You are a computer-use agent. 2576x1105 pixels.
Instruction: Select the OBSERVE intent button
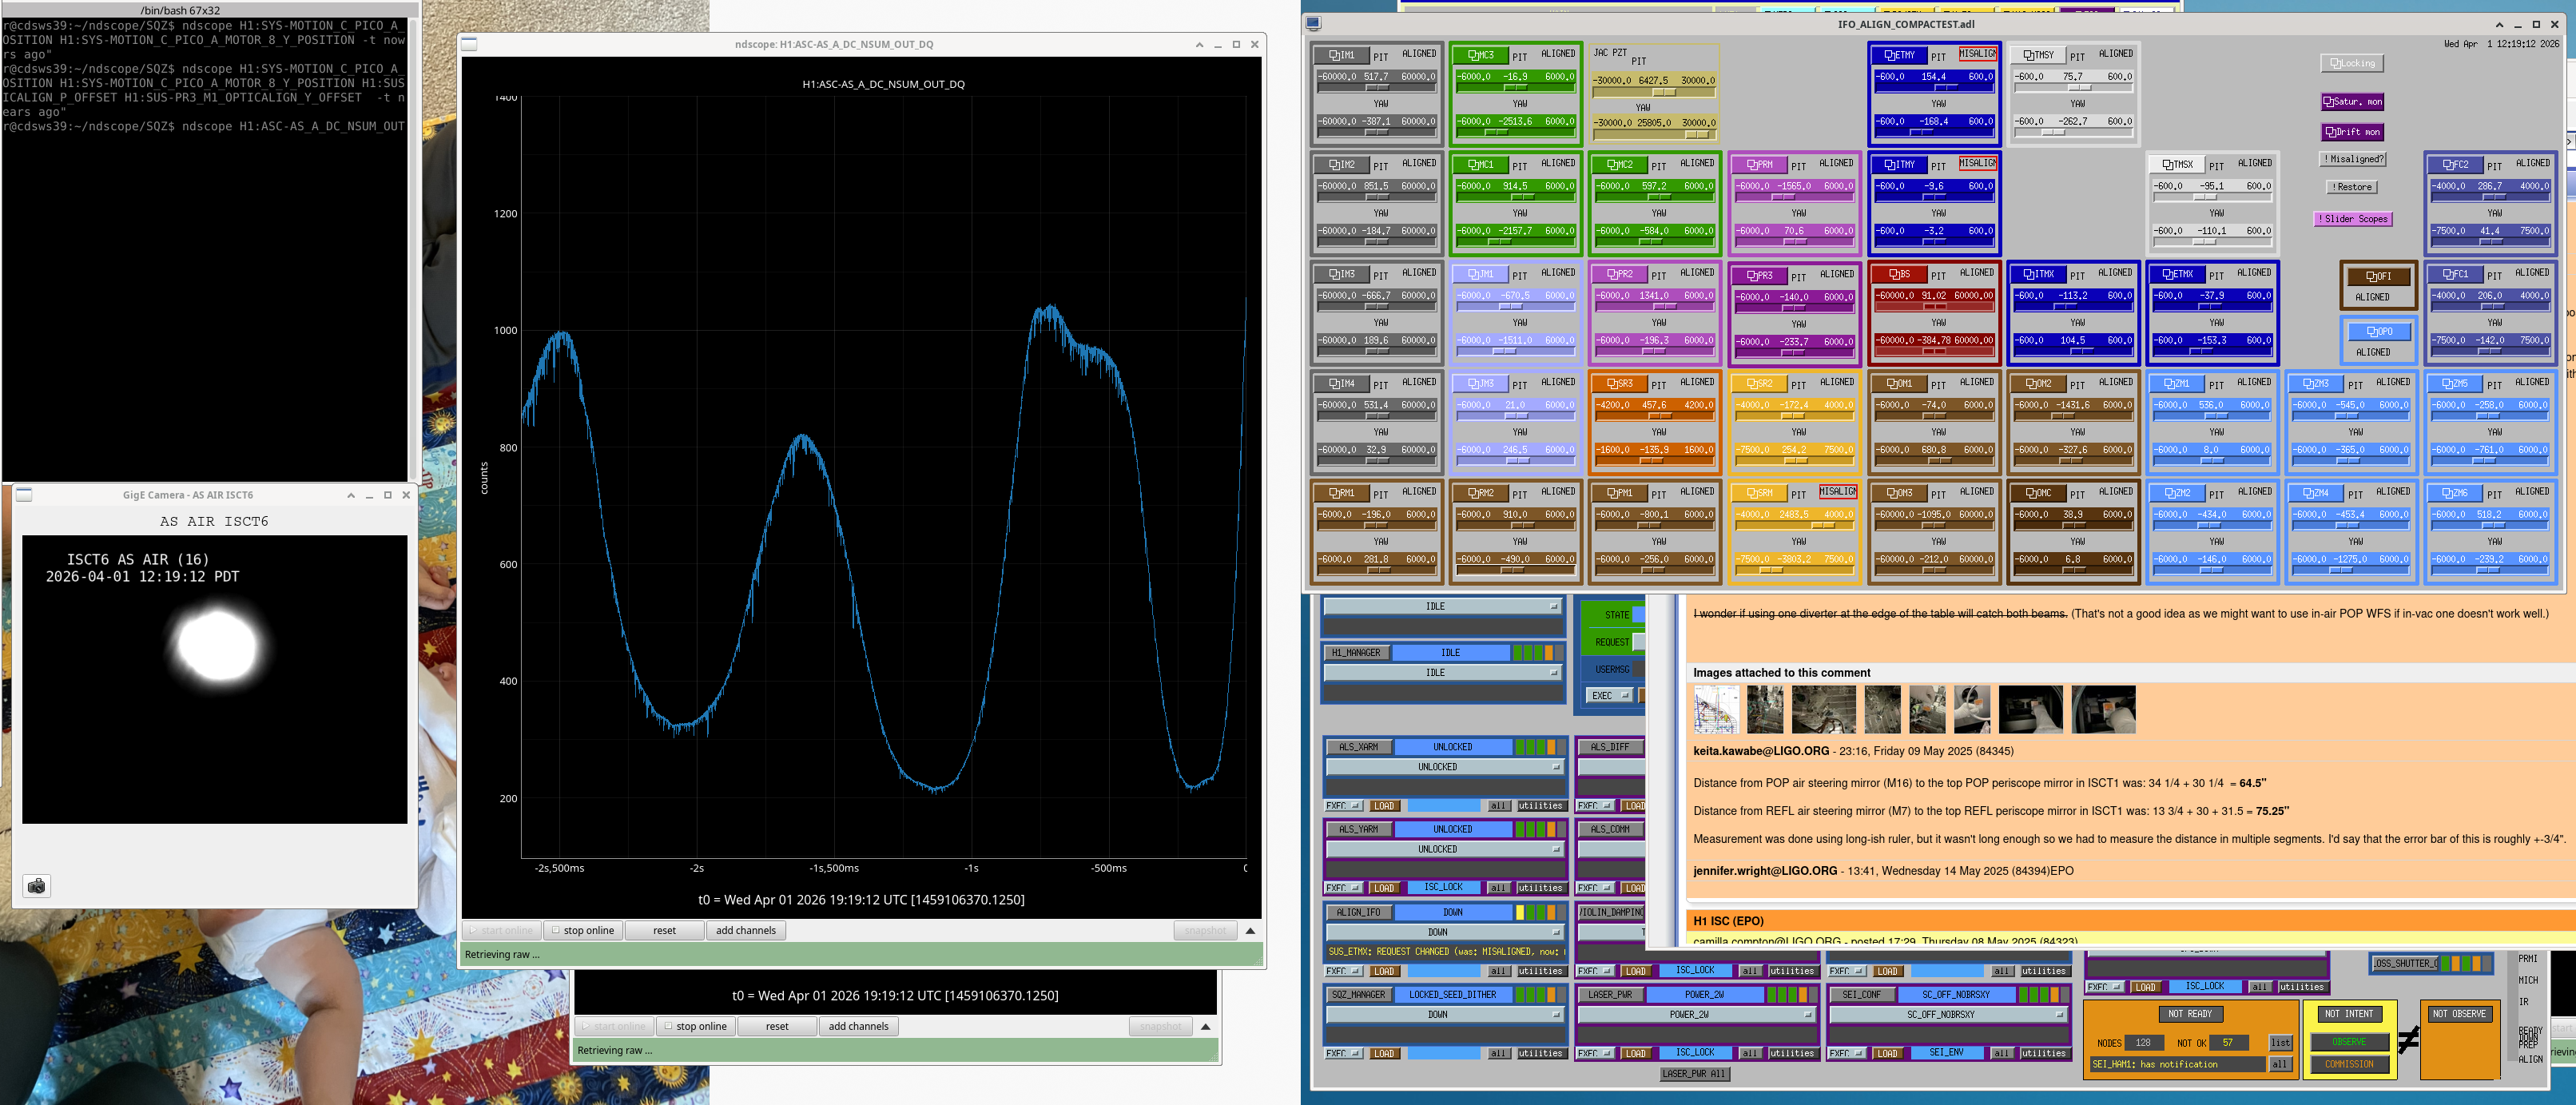pyautogui.click(x=2348, y=1042)
